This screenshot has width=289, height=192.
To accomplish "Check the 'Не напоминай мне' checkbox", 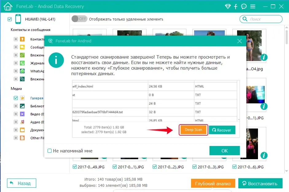I will [x=49, y=151].
